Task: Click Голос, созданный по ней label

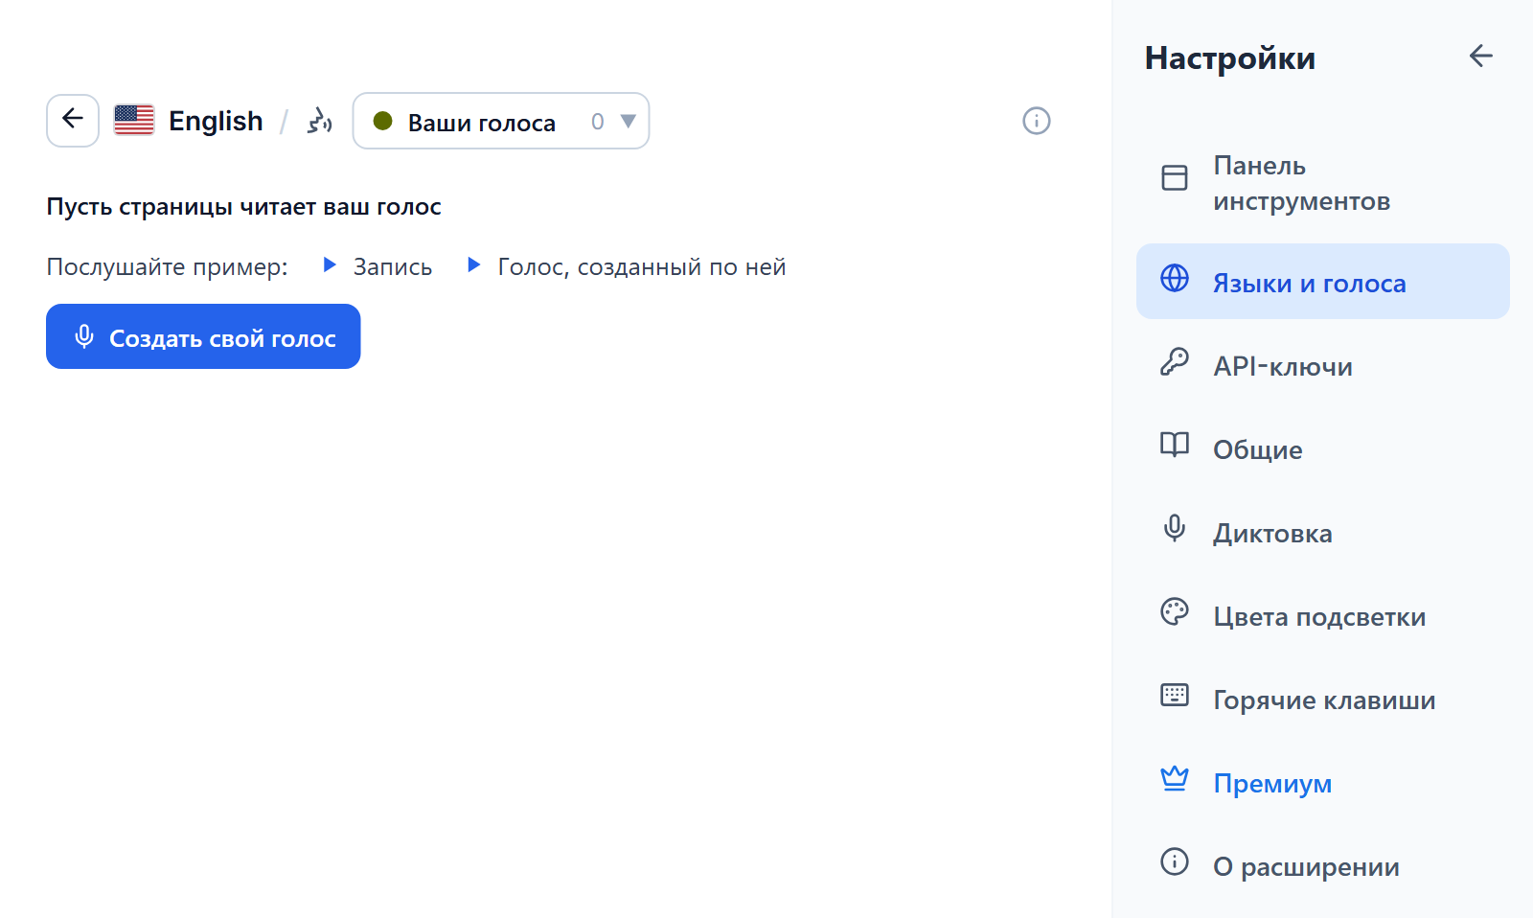Action: 642,266
